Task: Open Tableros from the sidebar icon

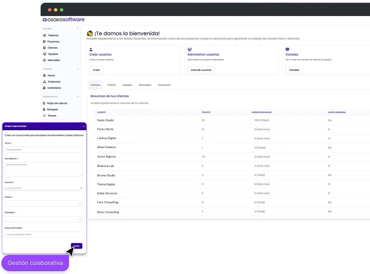Action: click(44, 35)
